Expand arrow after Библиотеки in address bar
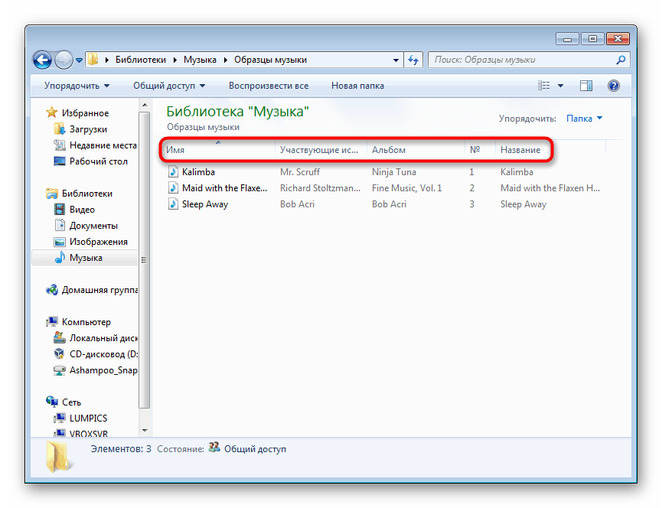This screenshot has height=508, width=662. (x=174, y=60)
